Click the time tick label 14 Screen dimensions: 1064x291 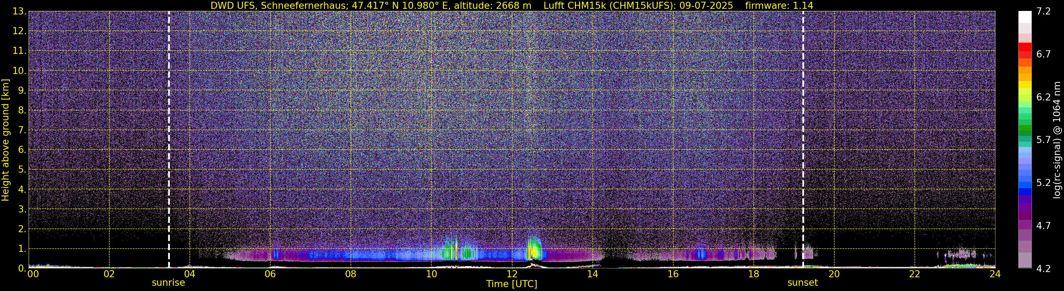592,274
